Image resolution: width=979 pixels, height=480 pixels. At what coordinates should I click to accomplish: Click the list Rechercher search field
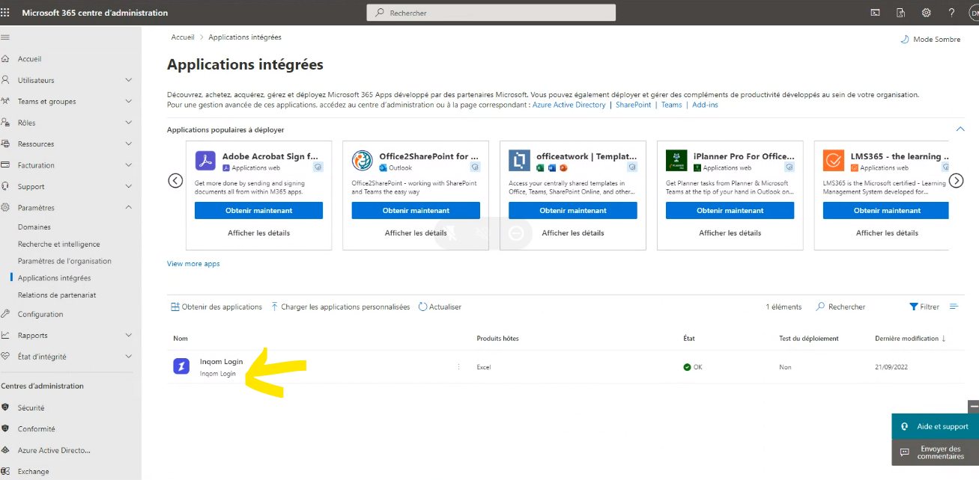(x=840, y=307)
